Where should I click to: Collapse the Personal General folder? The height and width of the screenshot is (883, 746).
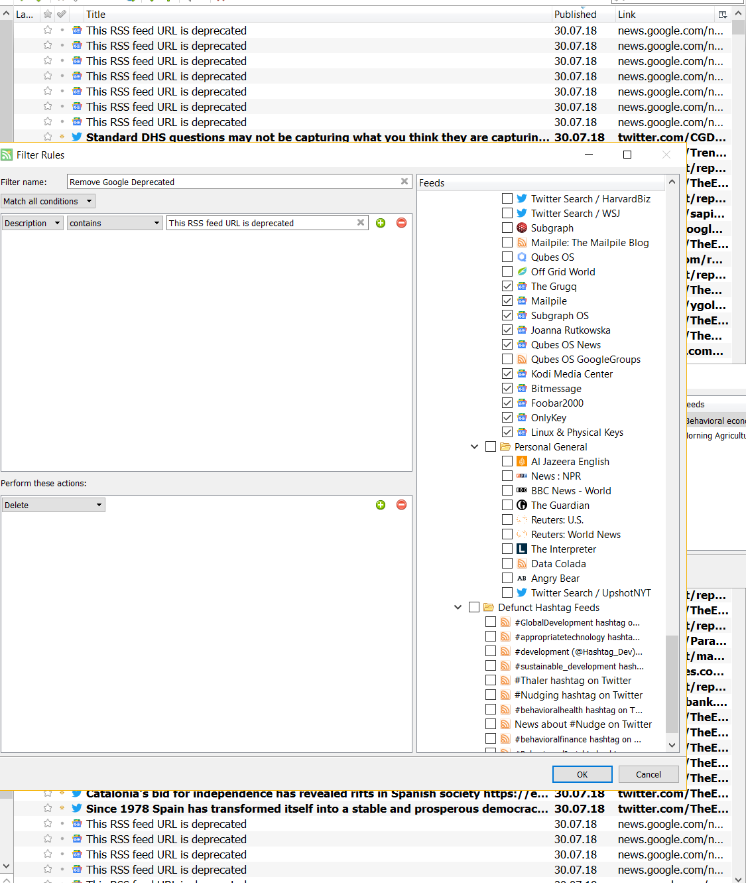pos(474,446)
